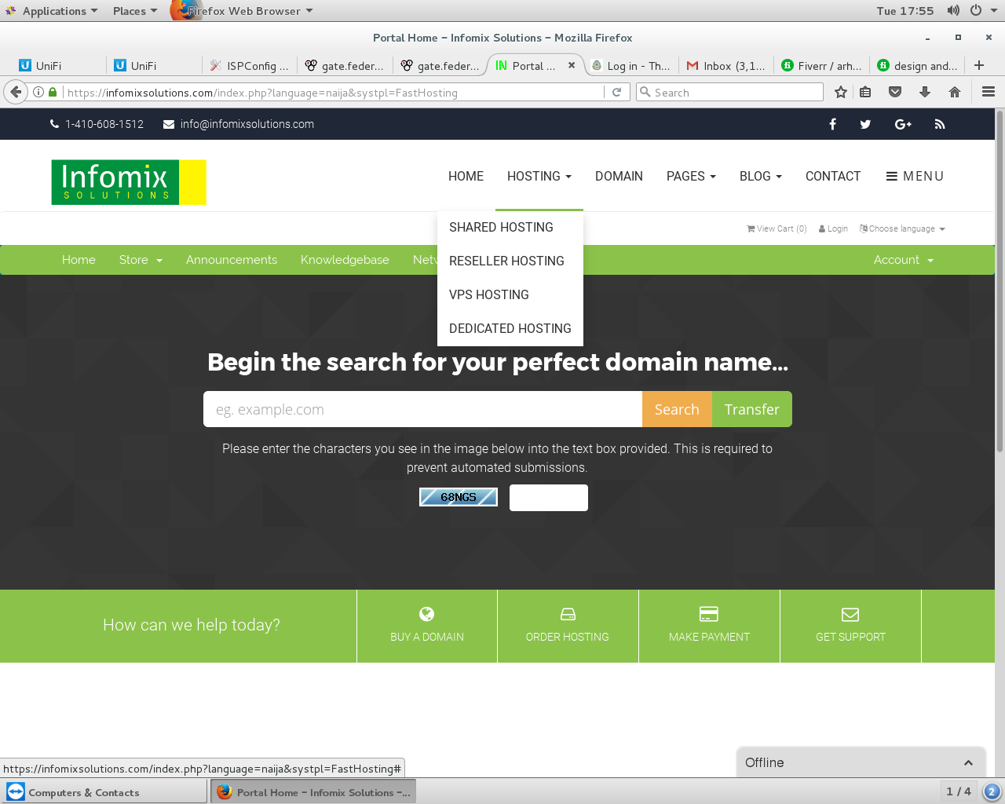Select SHARED HOSTING from the menu
This screenshot has height=804, width=1005.
[x=501, y=227]
